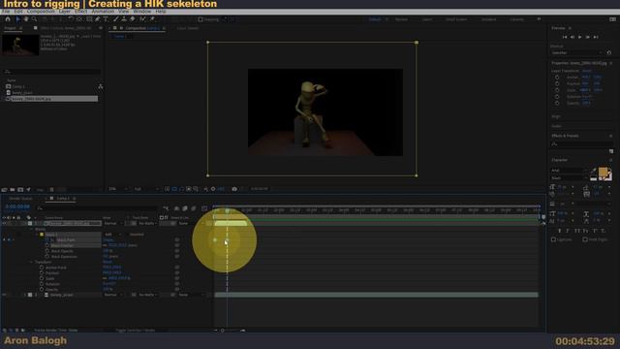Viewport: 620px width, 349px height.
Task: Open the Window menu
Action: click(142, 12)
